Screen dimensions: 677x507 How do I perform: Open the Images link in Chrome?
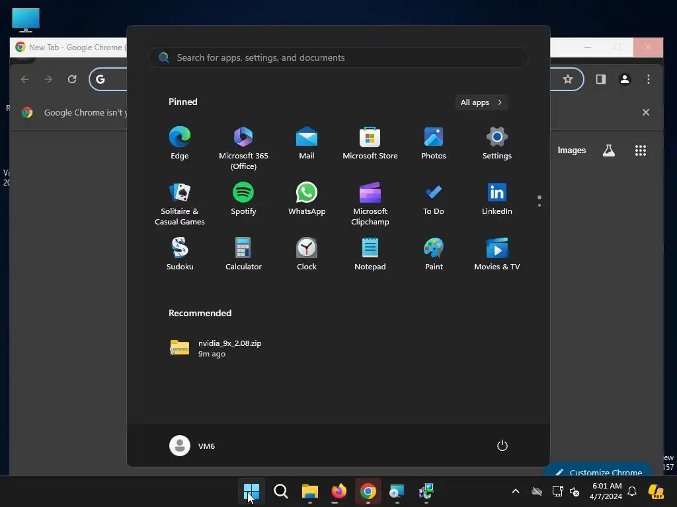click(x=572, y=150)
